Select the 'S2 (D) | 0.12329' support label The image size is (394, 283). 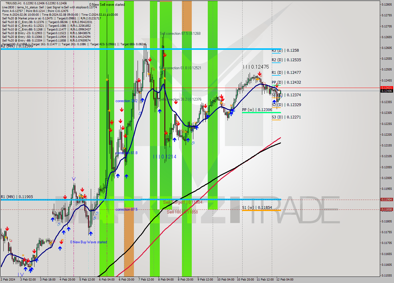pos(286,105)
